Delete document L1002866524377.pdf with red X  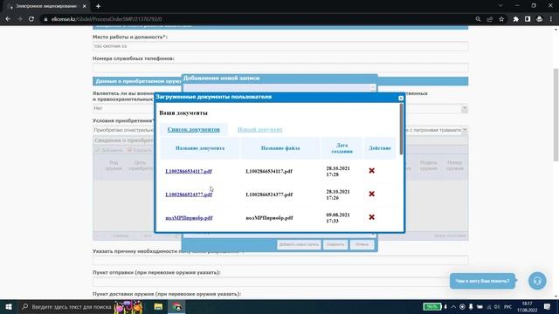[371, 194]
